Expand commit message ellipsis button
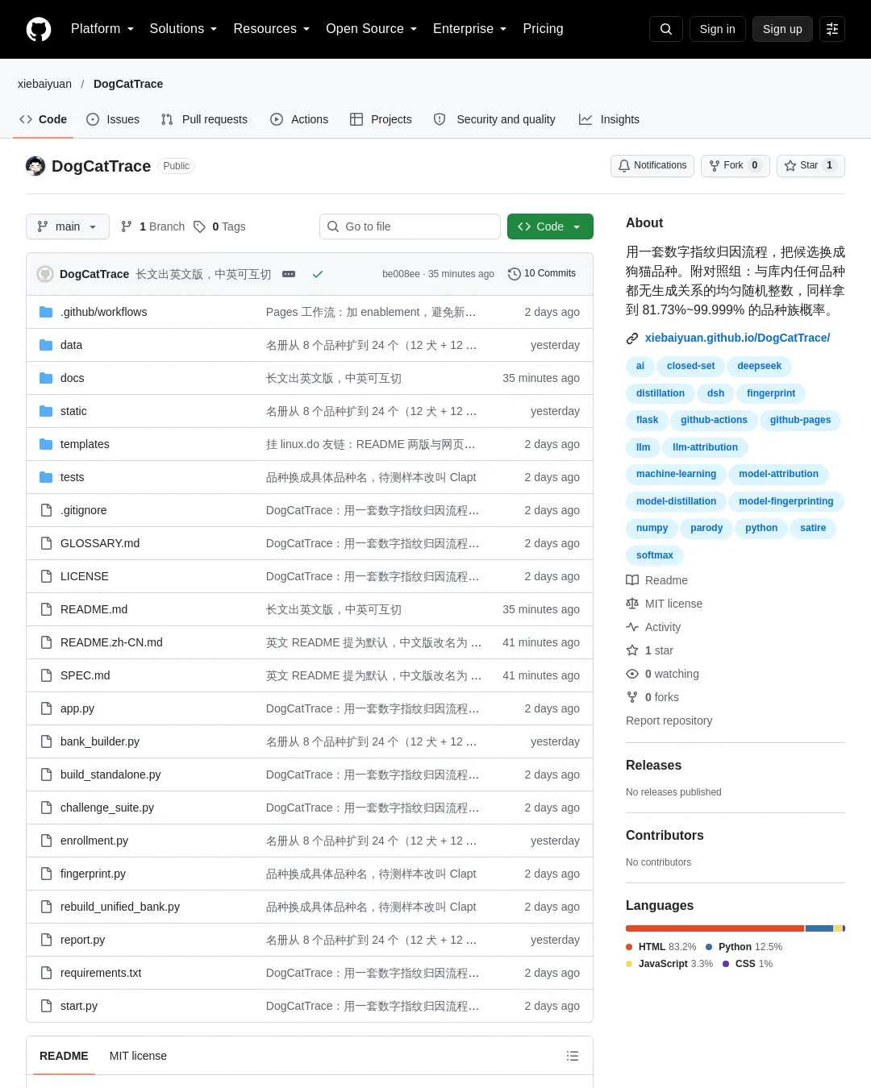The width and height of the screenshot is (871, 1088). click(289, 274)
